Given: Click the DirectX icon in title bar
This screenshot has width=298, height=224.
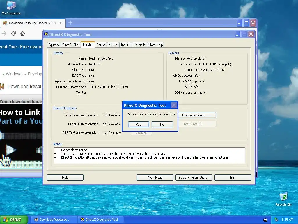Looking at the screenshot, I should [46, 34].
